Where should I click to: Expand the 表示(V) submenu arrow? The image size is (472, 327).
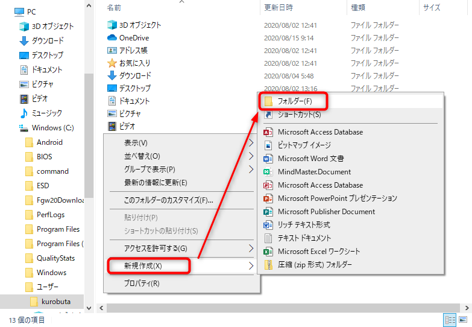click(251, 143)
